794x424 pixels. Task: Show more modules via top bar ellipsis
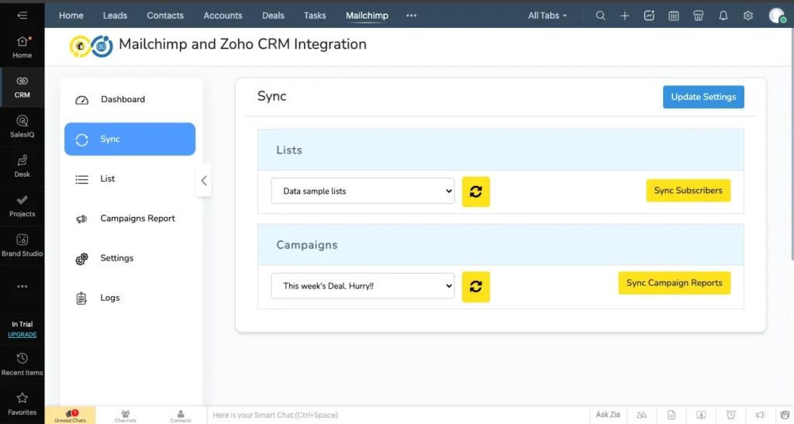[411, 16]
